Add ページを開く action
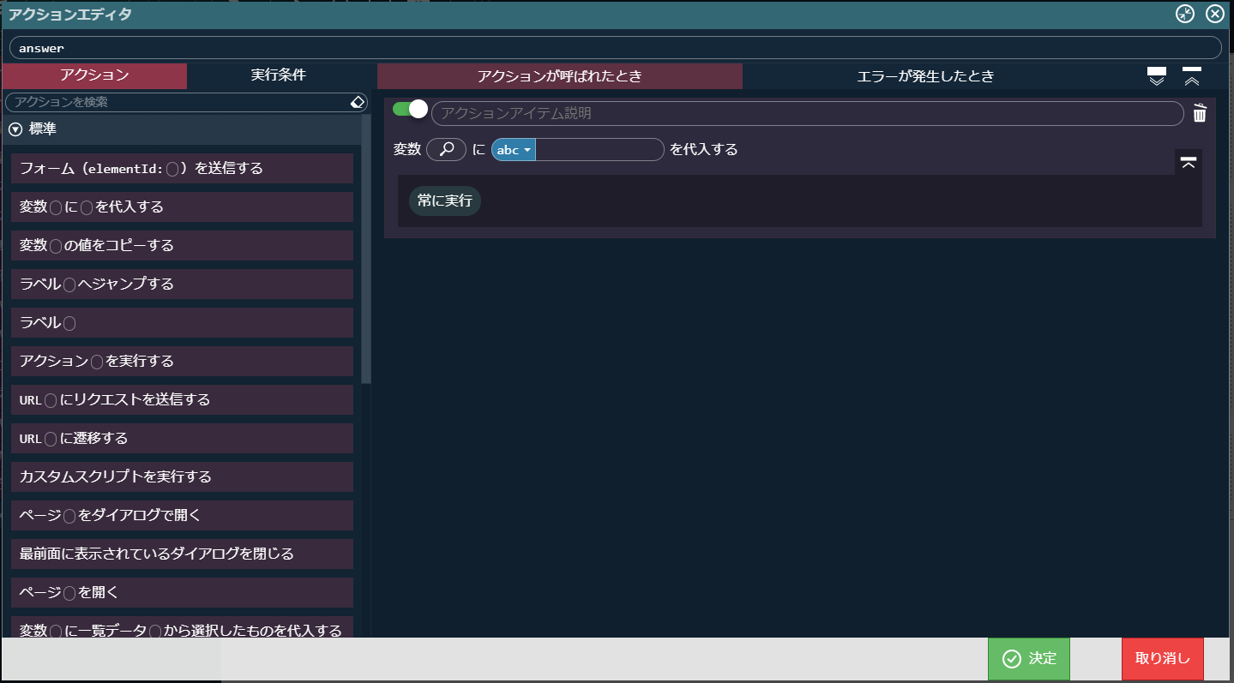1234x683 pixels. point(183,592)
